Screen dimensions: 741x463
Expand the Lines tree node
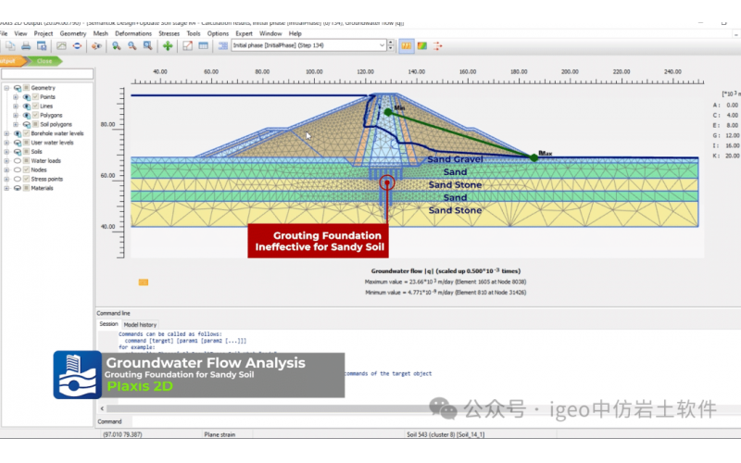point(16,106)
